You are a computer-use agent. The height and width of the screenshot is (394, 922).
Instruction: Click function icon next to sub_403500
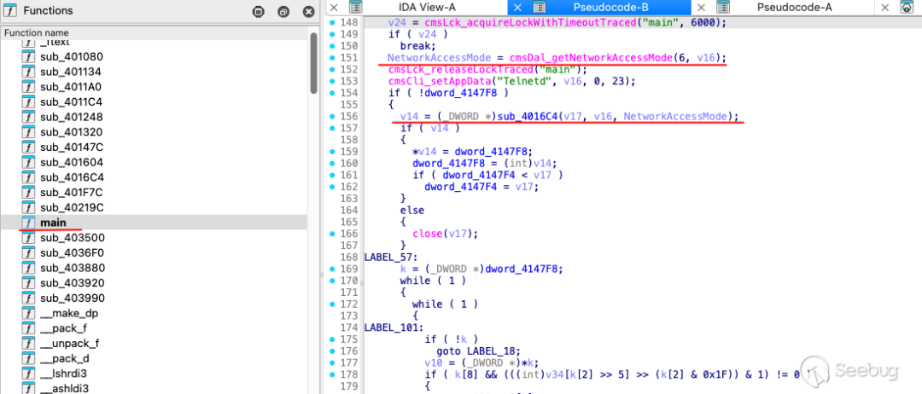[x=27, y=238]
